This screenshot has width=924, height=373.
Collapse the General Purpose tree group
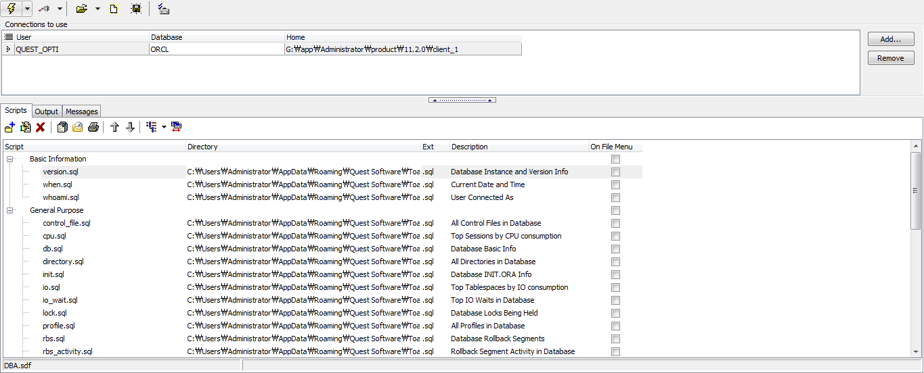click(x=10, y=211)
